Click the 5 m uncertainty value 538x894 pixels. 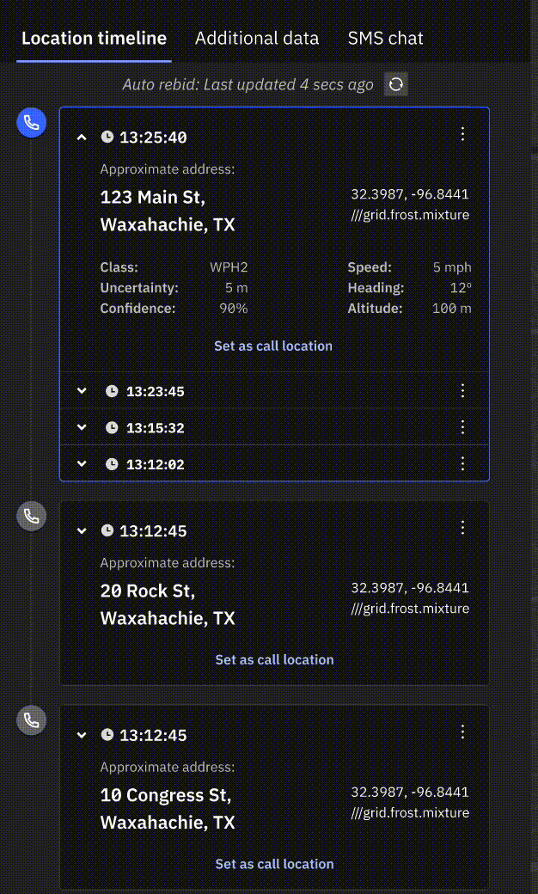[236, 288]
